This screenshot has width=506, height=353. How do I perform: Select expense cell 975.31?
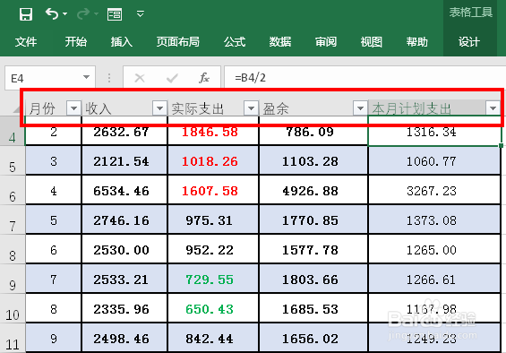coord(213,220)
